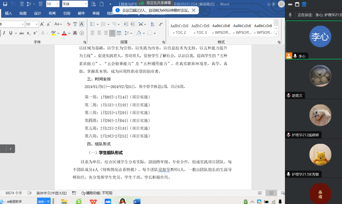Open the styles pane launcher

coord(279,42)
